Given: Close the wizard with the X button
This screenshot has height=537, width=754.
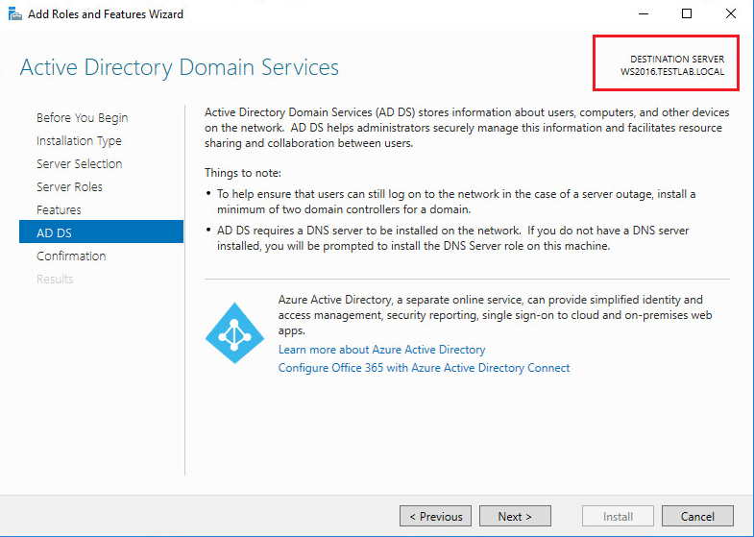Looking at the screenshot, I should point(730,14).
